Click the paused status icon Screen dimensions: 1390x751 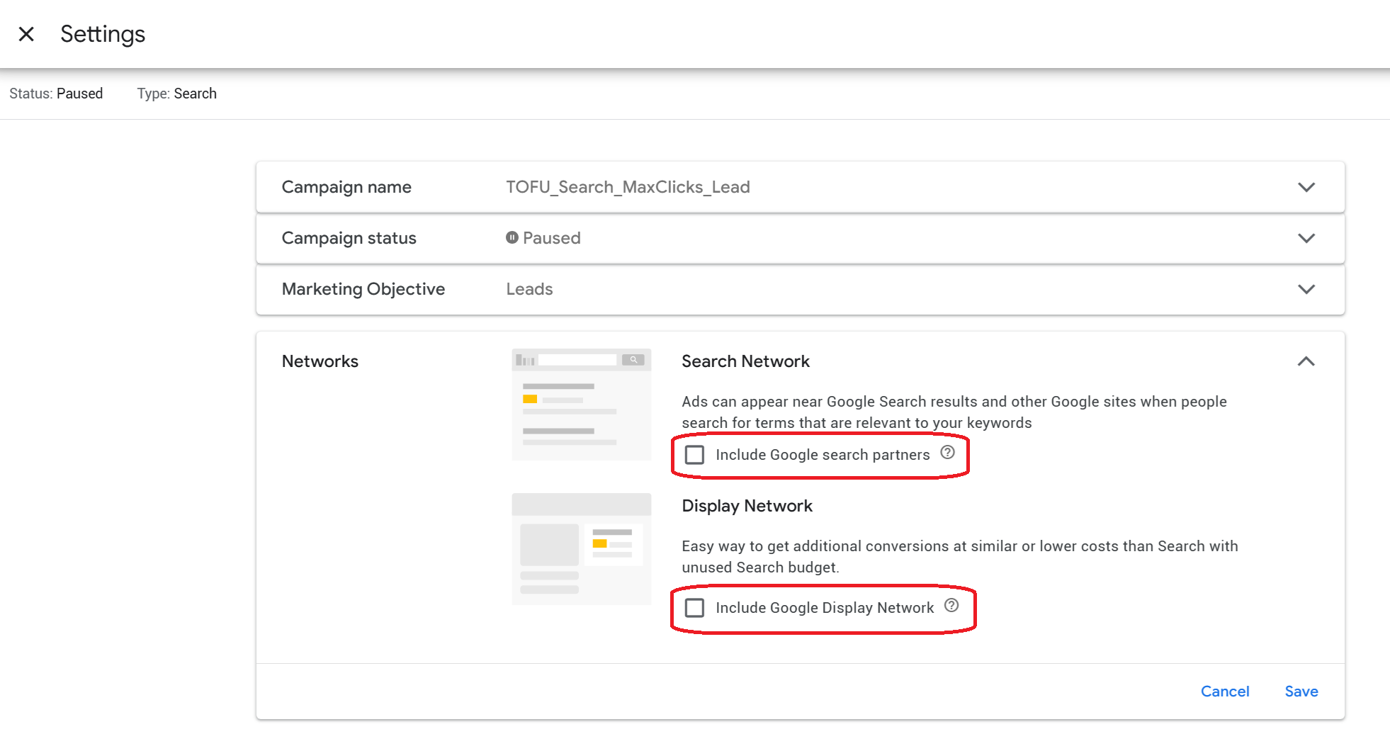pos(512,238)
